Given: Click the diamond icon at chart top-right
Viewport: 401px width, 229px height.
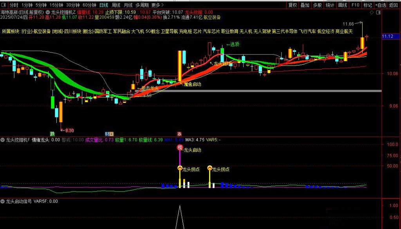Looking at the screenshot, I should pyautogui.click(x=371, y=13).
